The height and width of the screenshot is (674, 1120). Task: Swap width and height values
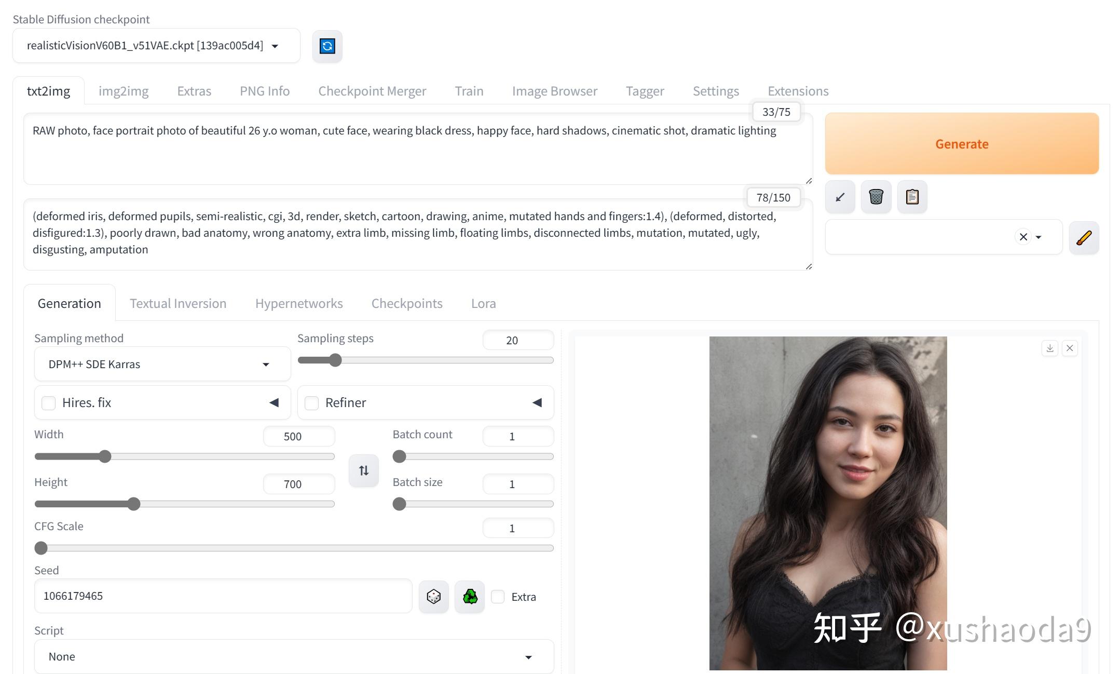pos(363,470)
